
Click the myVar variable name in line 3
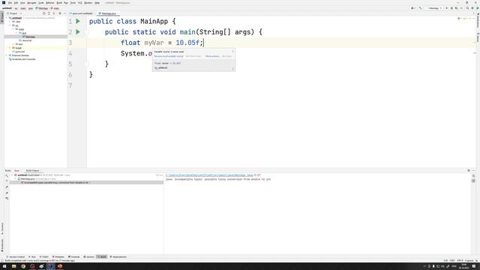154,43
